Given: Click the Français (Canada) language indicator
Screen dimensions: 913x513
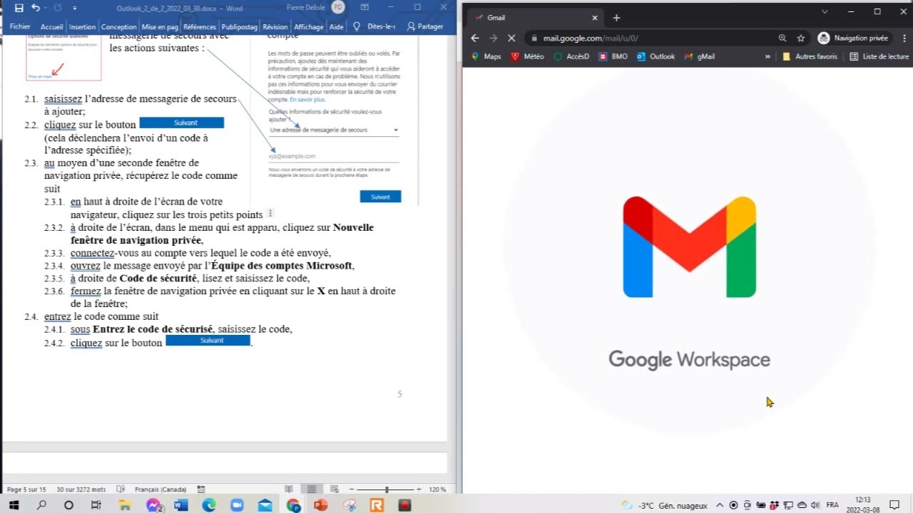Looking at the screenshot, I should point(160,489).
